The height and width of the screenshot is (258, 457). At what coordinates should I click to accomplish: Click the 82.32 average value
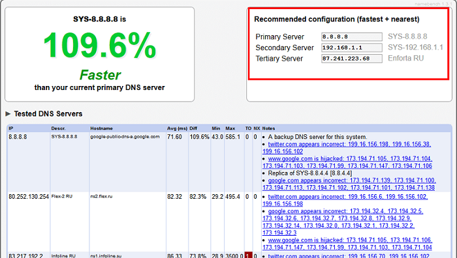tap(174, 197)
